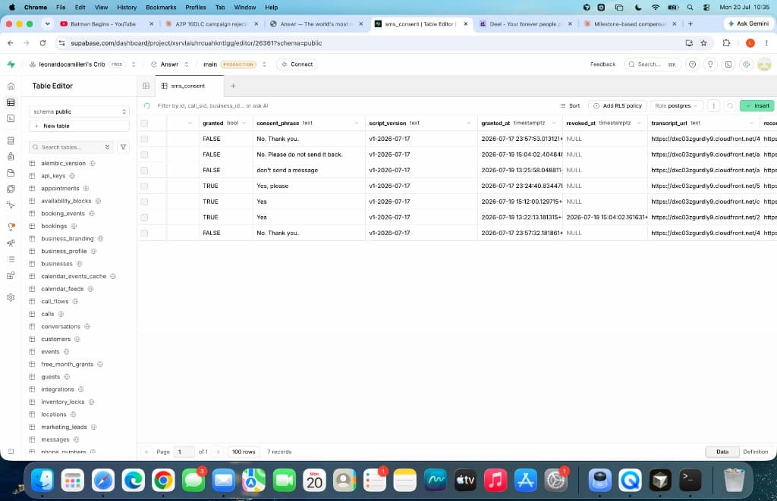The image size is (777, 501).
Task: Open the Logs list sidebar icon
Action: pyautogui.click(x=11, y=259)
